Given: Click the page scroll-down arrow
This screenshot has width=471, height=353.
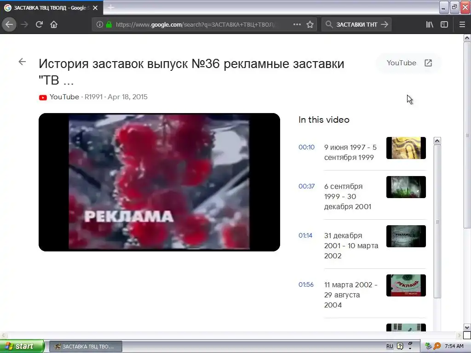Looking at the screenshot, I should (x=467, y=327).
